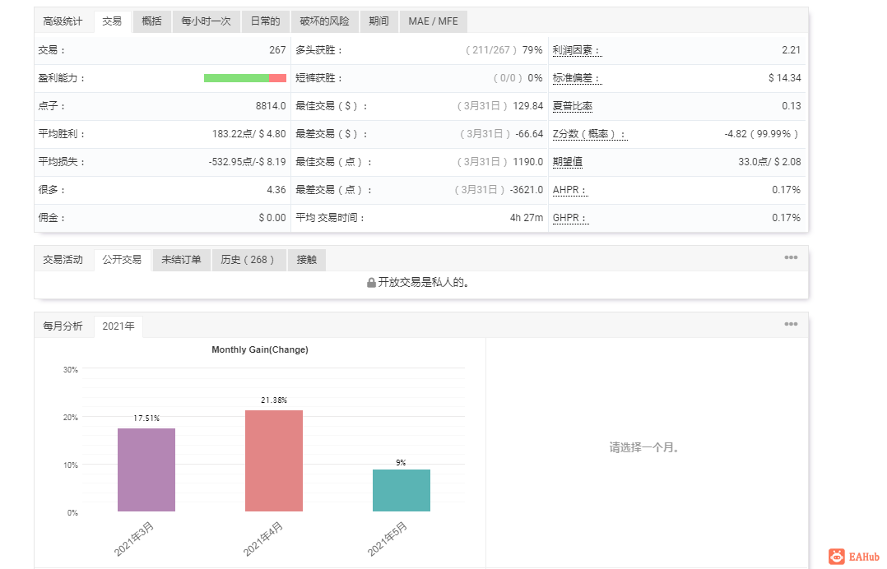Click the red part of 盈利能力 bar

(278, 78)
